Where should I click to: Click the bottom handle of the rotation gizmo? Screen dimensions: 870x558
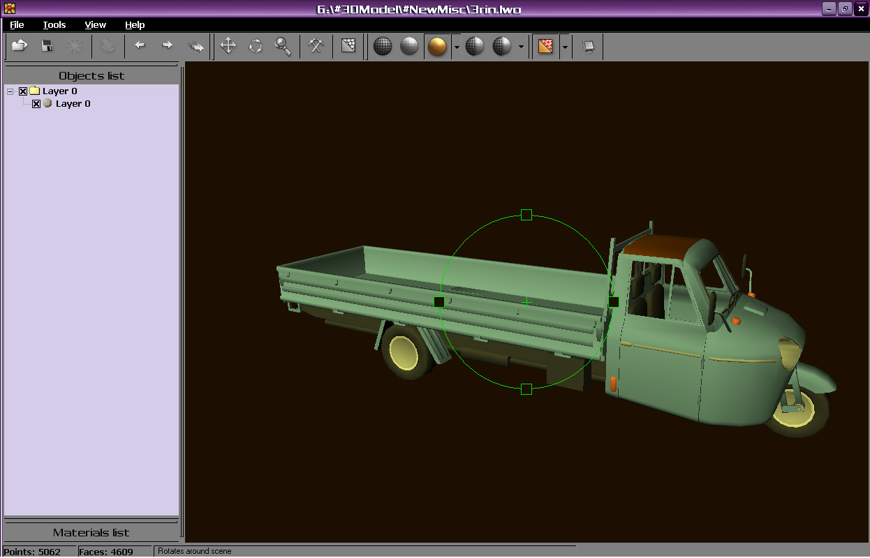click(526, 389)
